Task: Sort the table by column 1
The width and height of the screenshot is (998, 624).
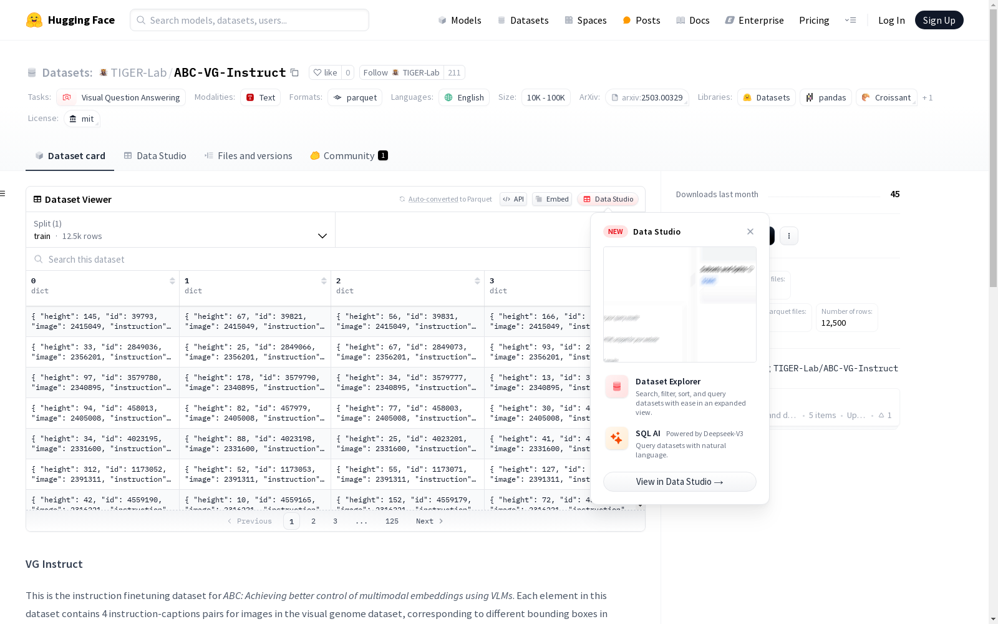Action: (x=324, y=281)
